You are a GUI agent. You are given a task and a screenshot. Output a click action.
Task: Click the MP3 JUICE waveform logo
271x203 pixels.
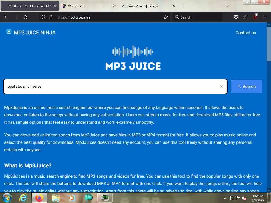[133, 58]
